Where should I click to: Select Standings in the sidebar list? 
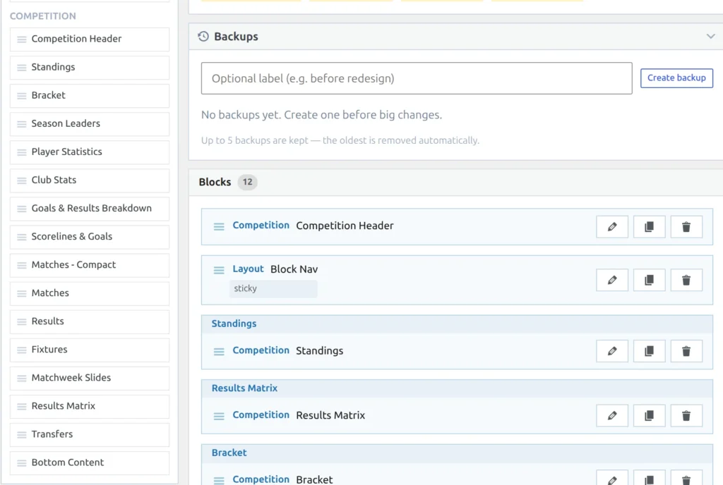(90, 67)
